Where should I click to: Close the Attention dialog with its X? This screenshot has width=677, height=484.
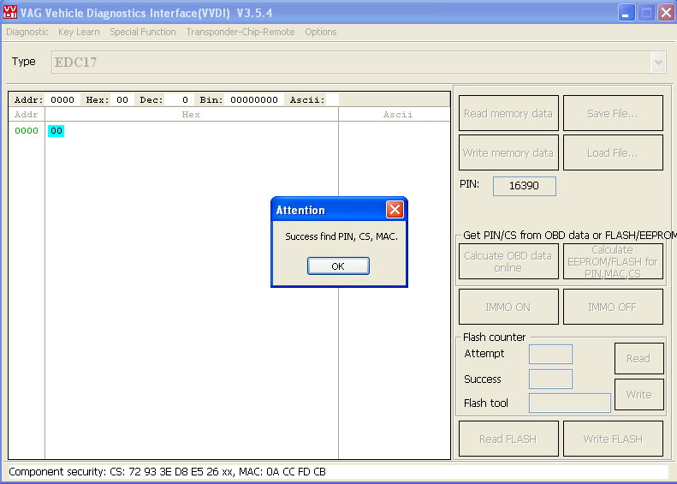tap(395, 210)
